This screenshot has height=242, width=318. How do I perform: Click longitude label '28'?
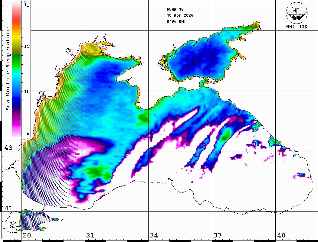(x=27, y=235)
